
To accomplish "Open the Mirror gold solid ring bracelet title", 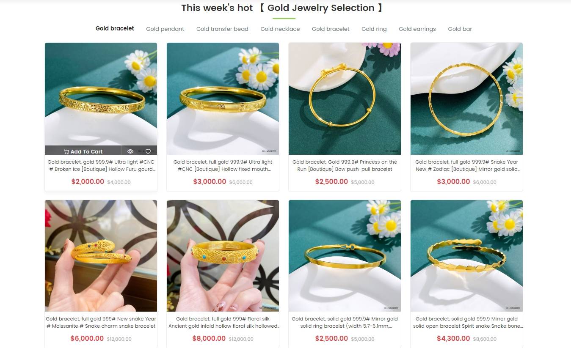I will click(x=345, y=322).
